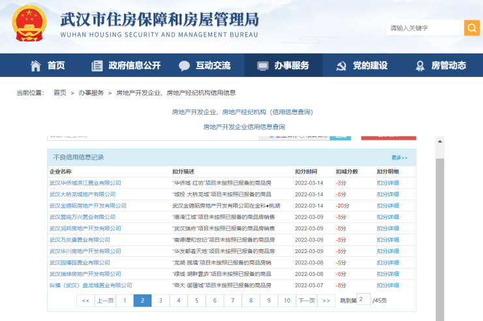
Task: Open 党的建设 navigation menu
Action: (x=370, y=65)
